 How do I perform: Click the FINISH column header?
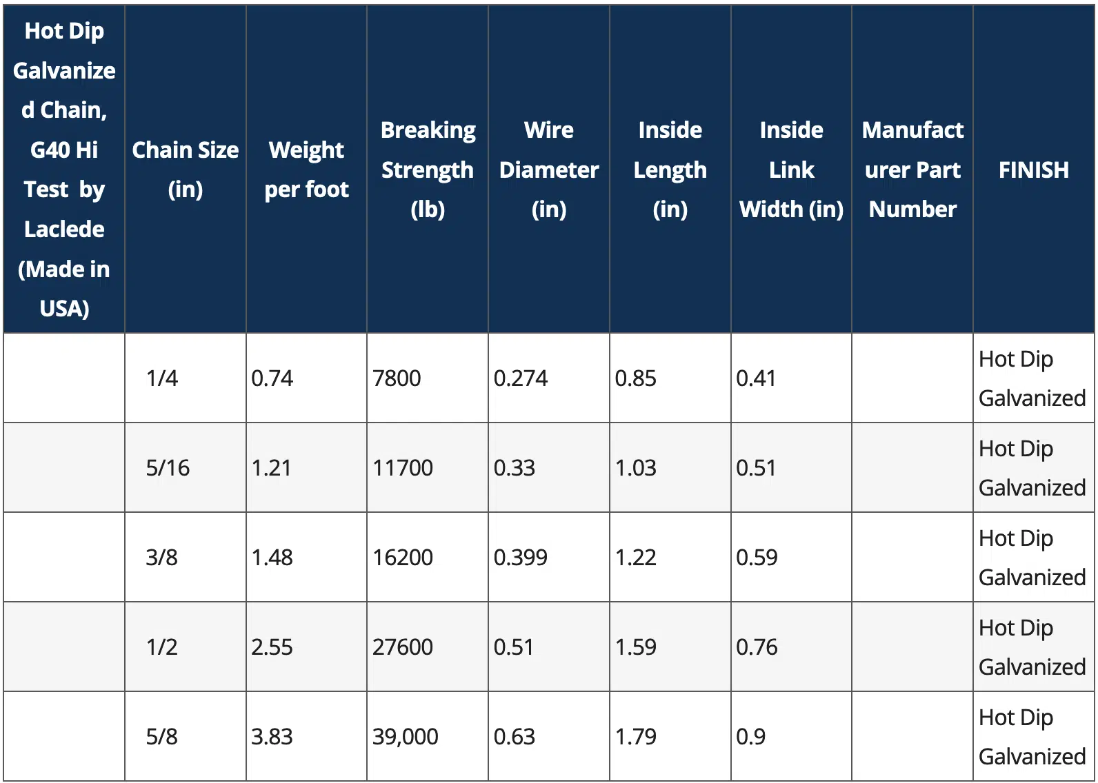[1033, 170]
